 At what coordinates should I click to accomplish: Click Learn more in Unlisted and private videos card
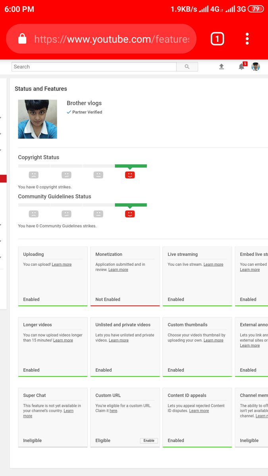tap(119, 340)
